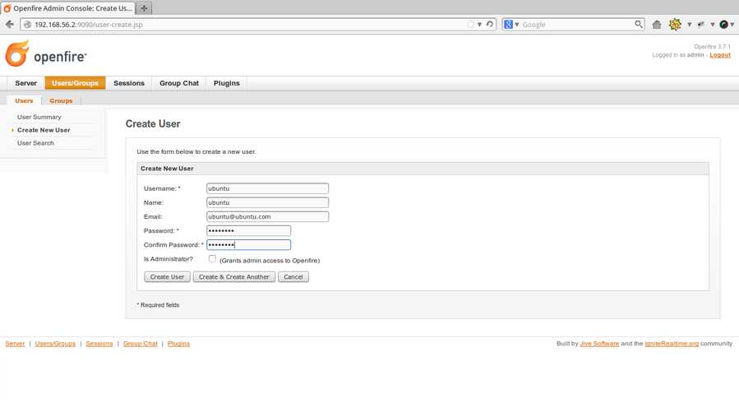Open User Summary in the sidebar
The image size is (739, 403).
tap(39, 117)
